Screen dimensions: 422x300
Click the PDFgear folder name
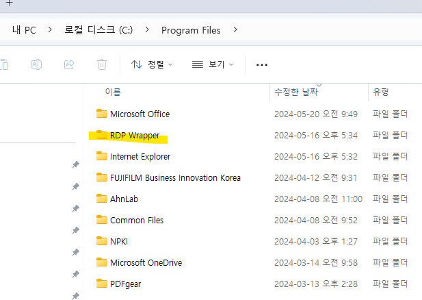click(x=125, y=284)
